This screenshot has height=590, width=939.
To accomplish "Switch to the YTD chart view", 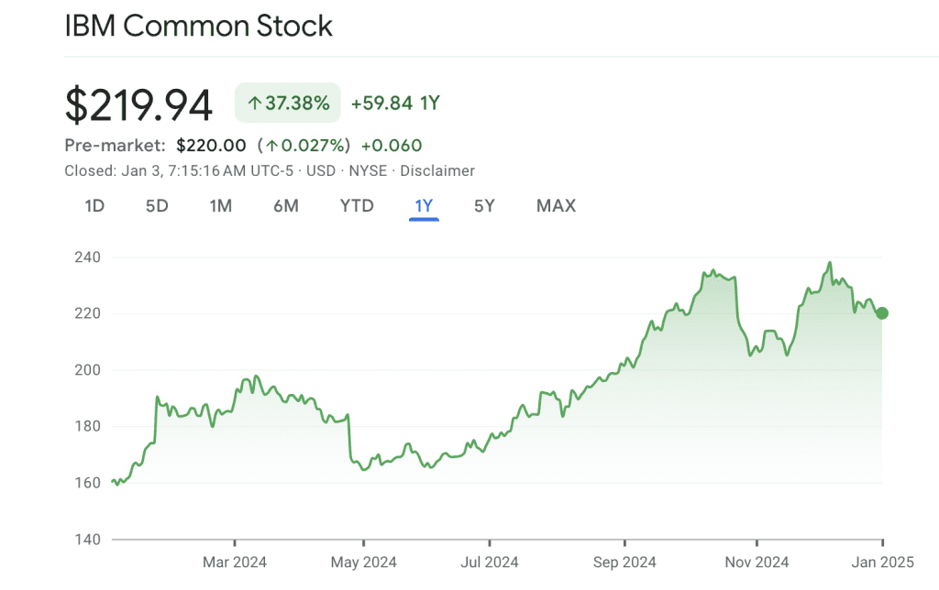I will 356,205.
